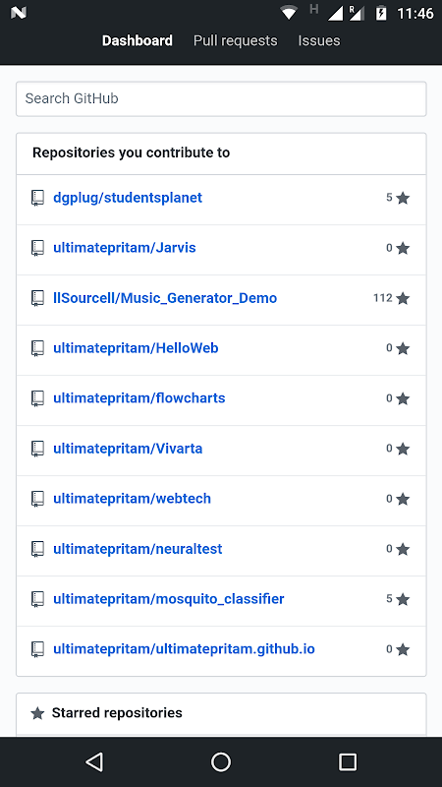This screenshot has height=787, width=442.
Task: Focus the Search GitHub input field
Action: 221,99
